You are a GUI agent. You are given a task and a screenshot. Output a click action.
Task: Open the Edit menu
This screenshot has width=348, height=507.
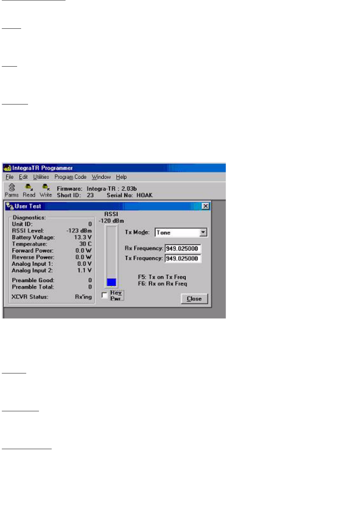pos(23,177)
